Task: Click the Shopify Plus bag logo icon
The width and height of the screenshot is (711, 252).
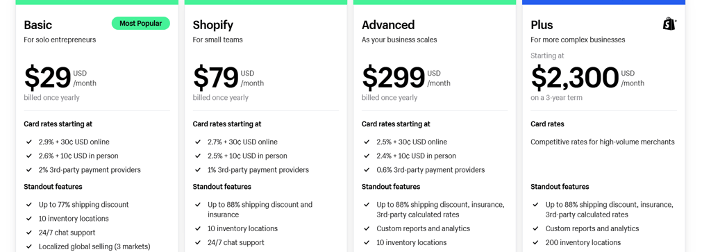Action: [669, 24]
